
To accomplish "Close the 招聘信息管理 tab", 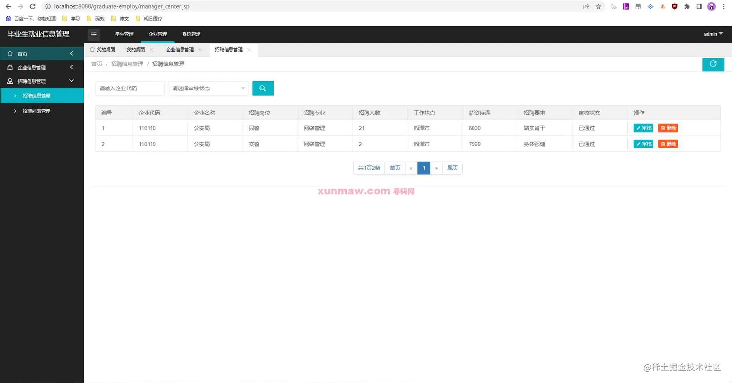I will [249, 50].
